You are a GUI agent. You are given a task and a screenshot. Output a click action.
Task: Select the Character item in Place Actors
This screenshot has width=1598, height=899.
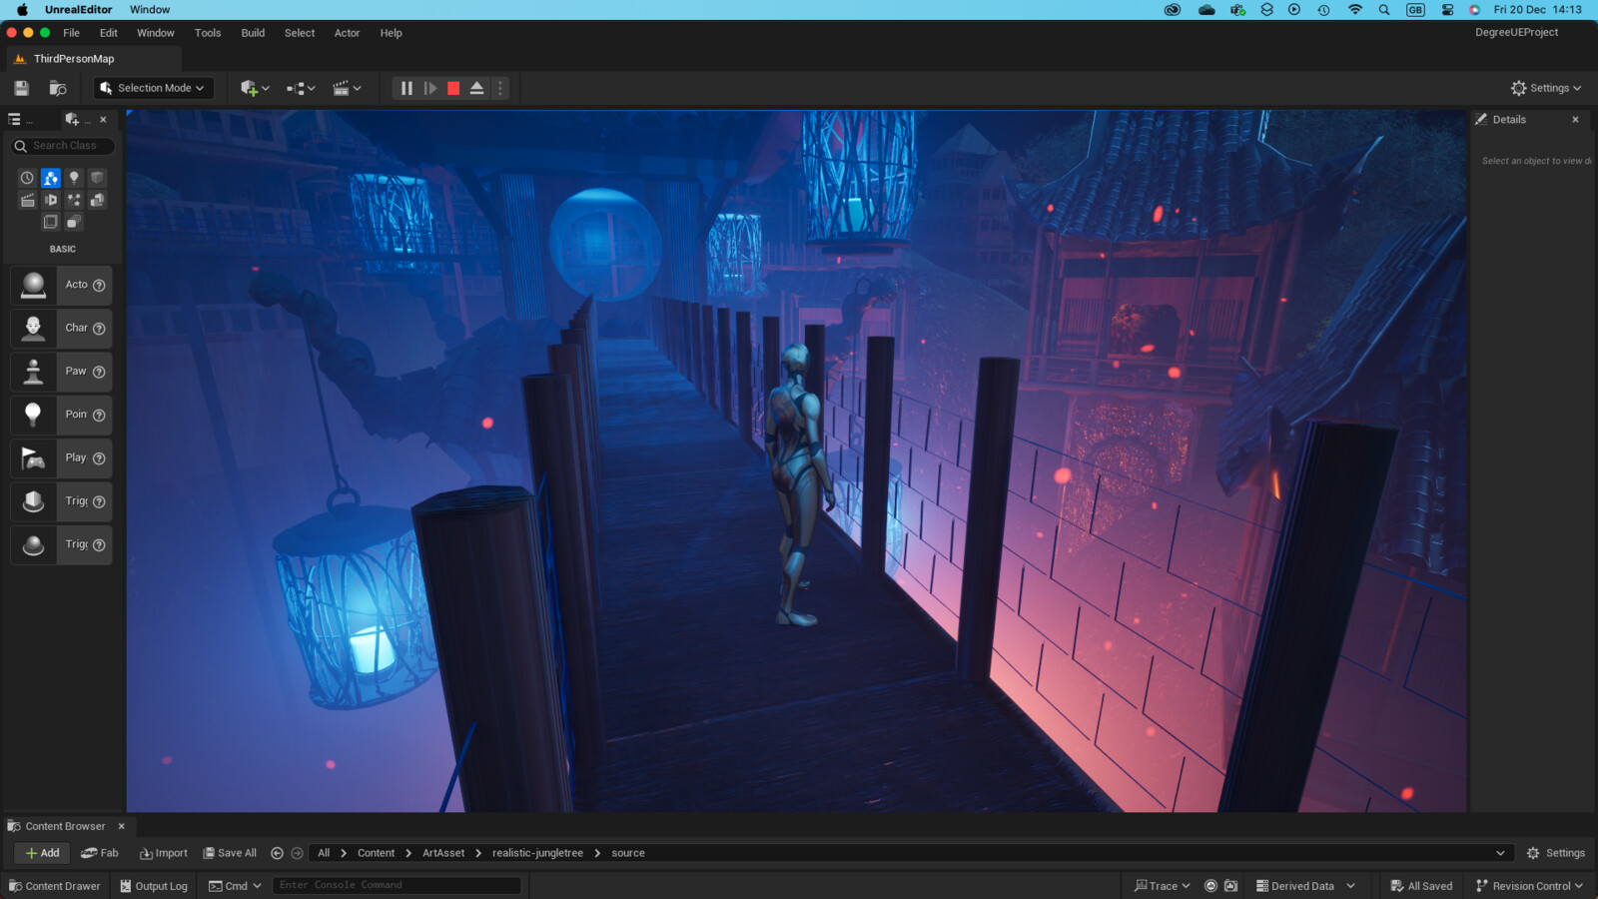(x=61, y=328)
